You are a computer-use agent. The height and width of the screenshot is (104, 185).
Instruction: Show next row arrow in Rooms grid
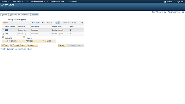pyautogui.click(x=78, y=23)
